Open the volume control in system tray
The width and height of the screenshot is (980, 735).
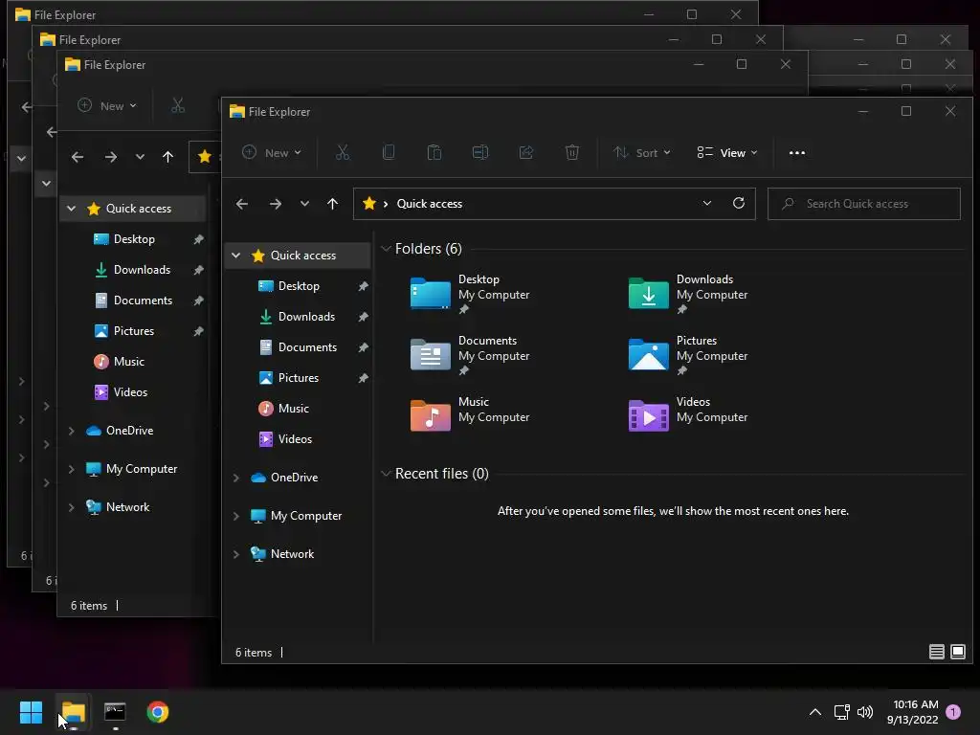coord(865,712)
